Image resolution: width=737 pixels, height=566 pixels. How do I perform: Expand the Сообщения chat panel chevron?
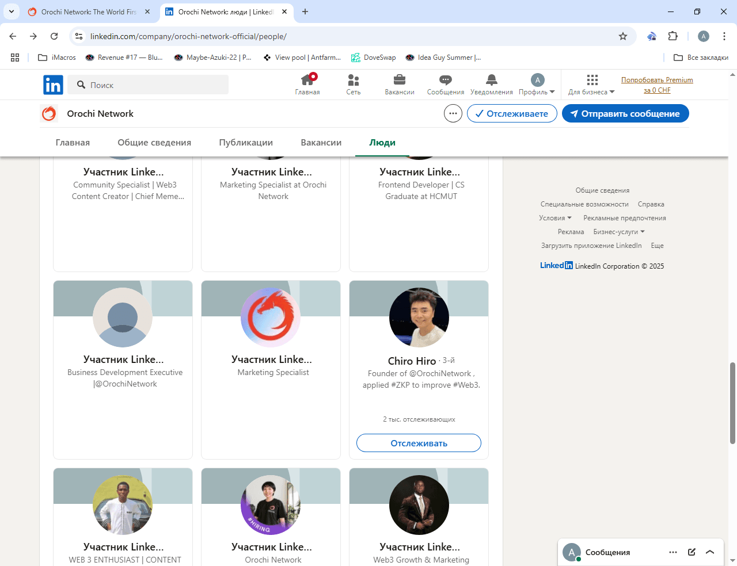click(710, 552)
